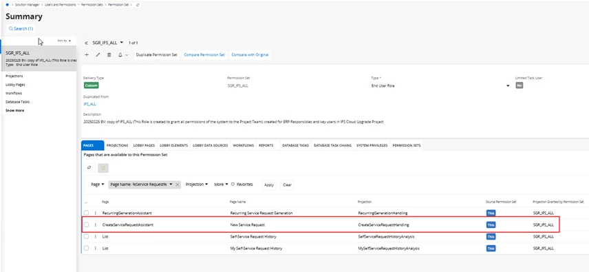This screenshot has width=589, height=272.
Task: Open row menu for CreateServiceRequestAssistant
Action: 95,224
